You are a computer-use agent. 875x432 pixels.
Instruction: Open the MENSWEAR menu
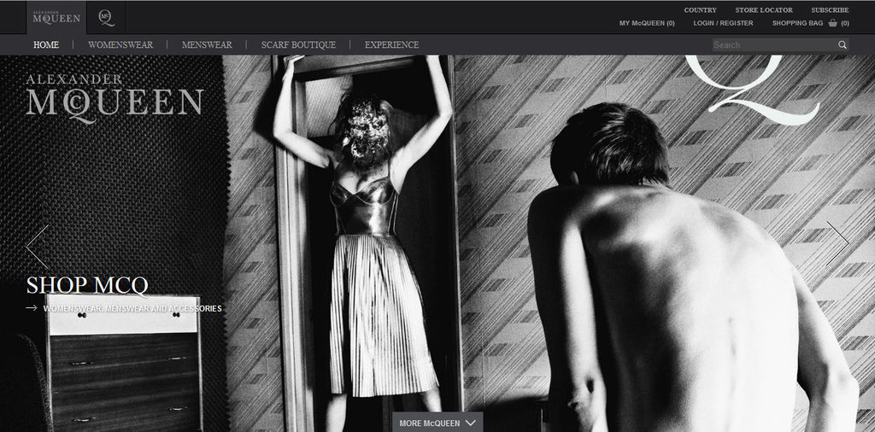pos(207,44)
